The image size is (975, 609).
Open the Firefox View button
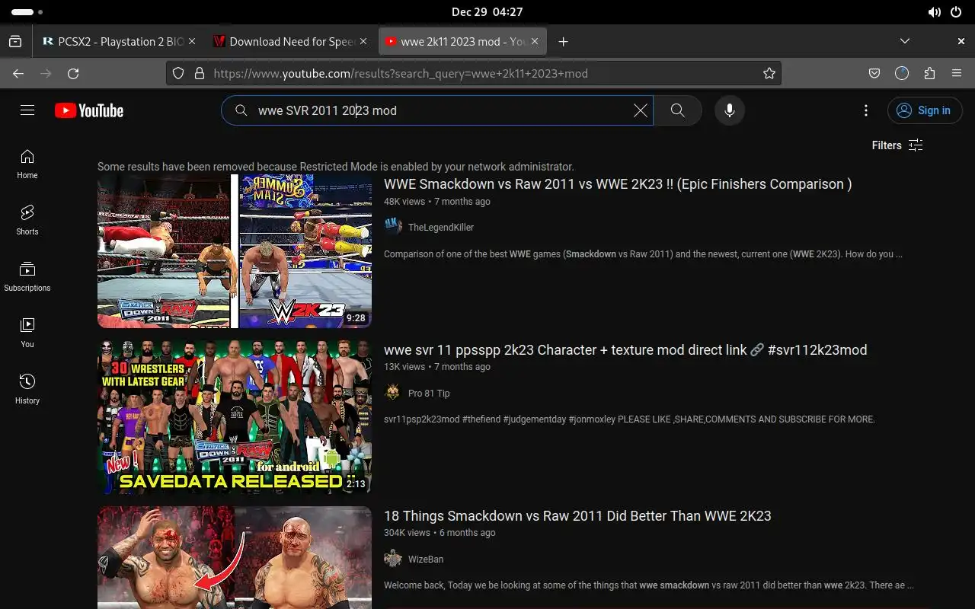(x=15, y=42)
